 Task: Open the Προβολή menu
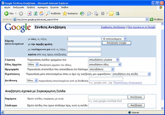[x=31, y=8]
